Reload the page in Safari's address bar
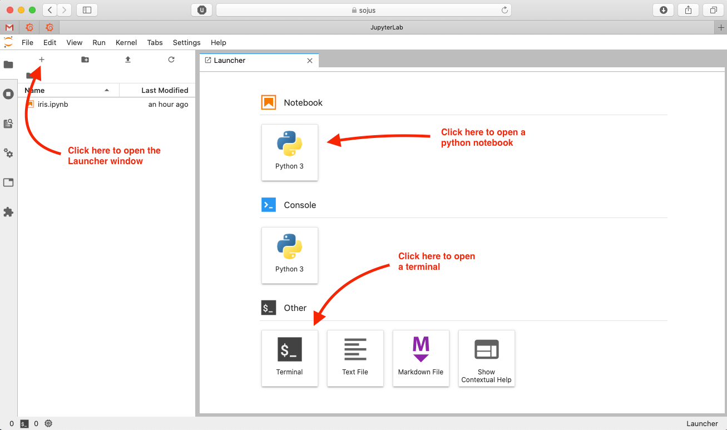This screenshot has width=727, height=430. click(505, 9)
